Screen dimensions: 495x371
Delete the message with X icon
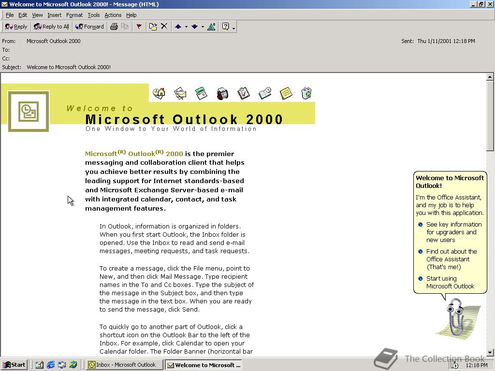[x=164, y=27]
